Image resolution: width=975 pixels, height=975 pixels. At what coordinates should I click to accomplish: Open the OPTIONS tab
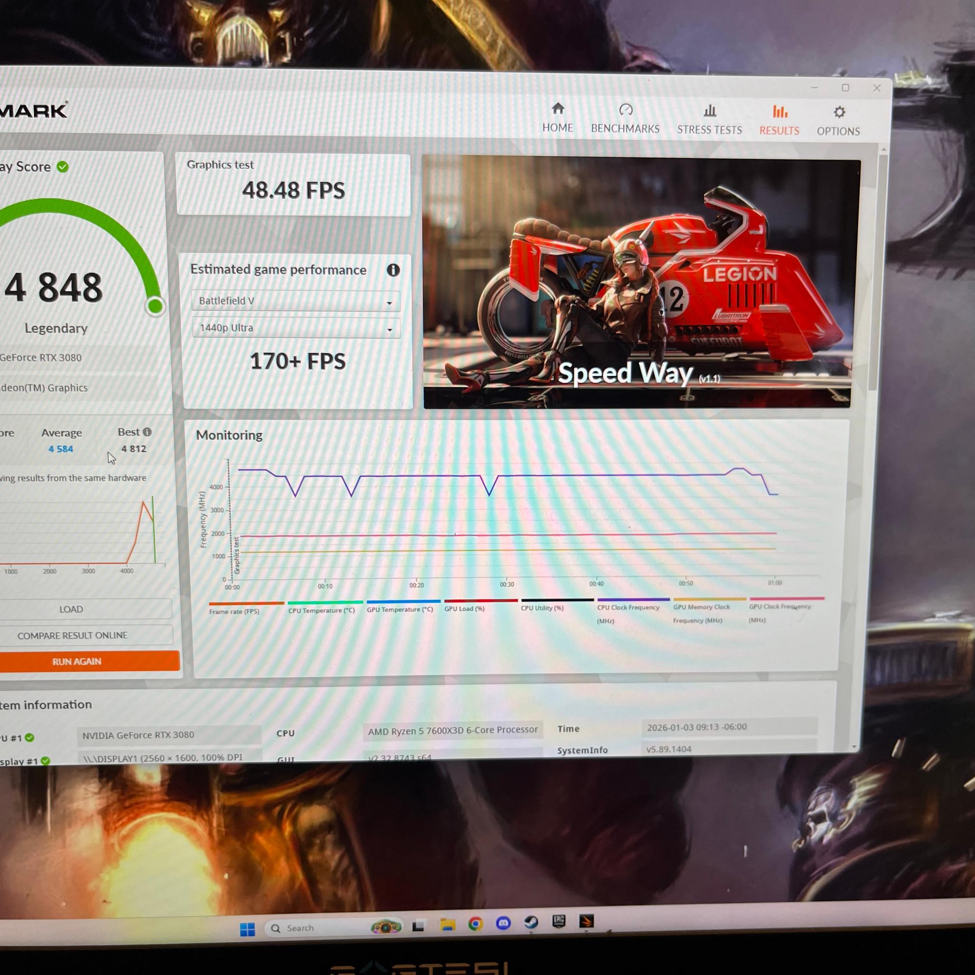(x=838, y=121)
